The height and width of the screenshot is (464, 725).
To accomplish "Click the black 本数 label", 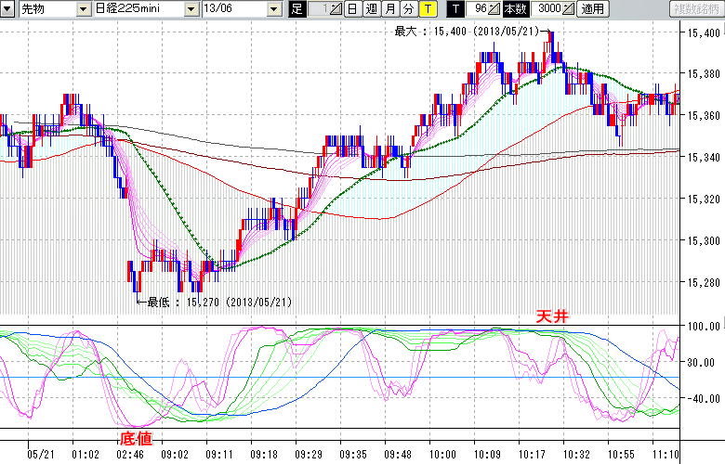I will click(x=514, y=9).
